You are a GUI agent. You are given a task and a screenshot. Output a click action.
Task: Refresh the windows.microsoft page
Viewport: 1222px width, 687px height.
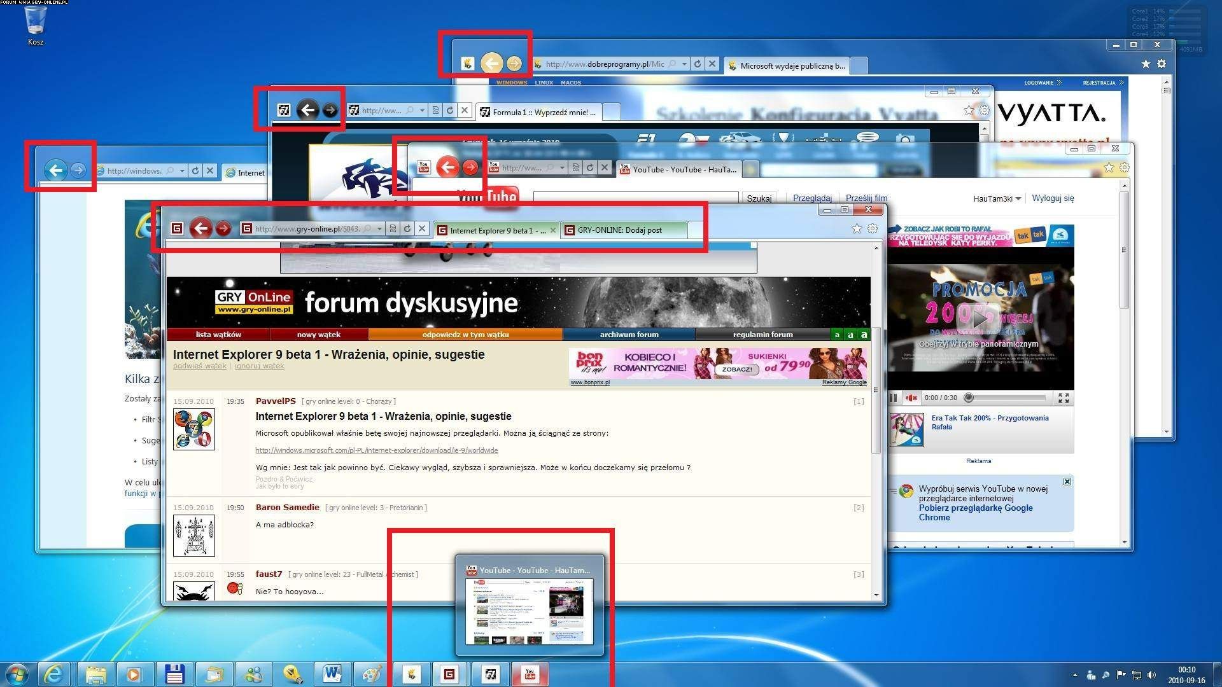tap(195, 170)
